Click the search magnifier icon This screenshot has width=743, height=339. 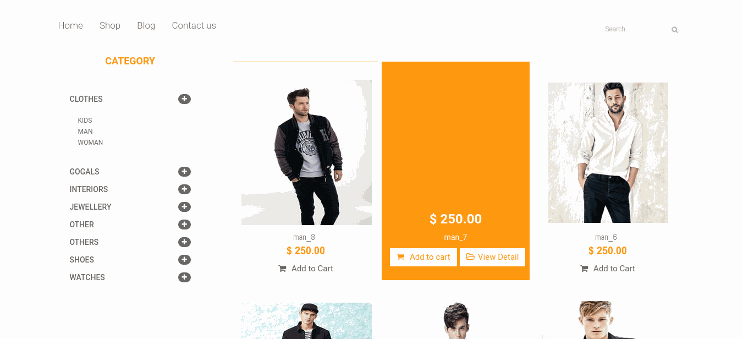[675, 30]
